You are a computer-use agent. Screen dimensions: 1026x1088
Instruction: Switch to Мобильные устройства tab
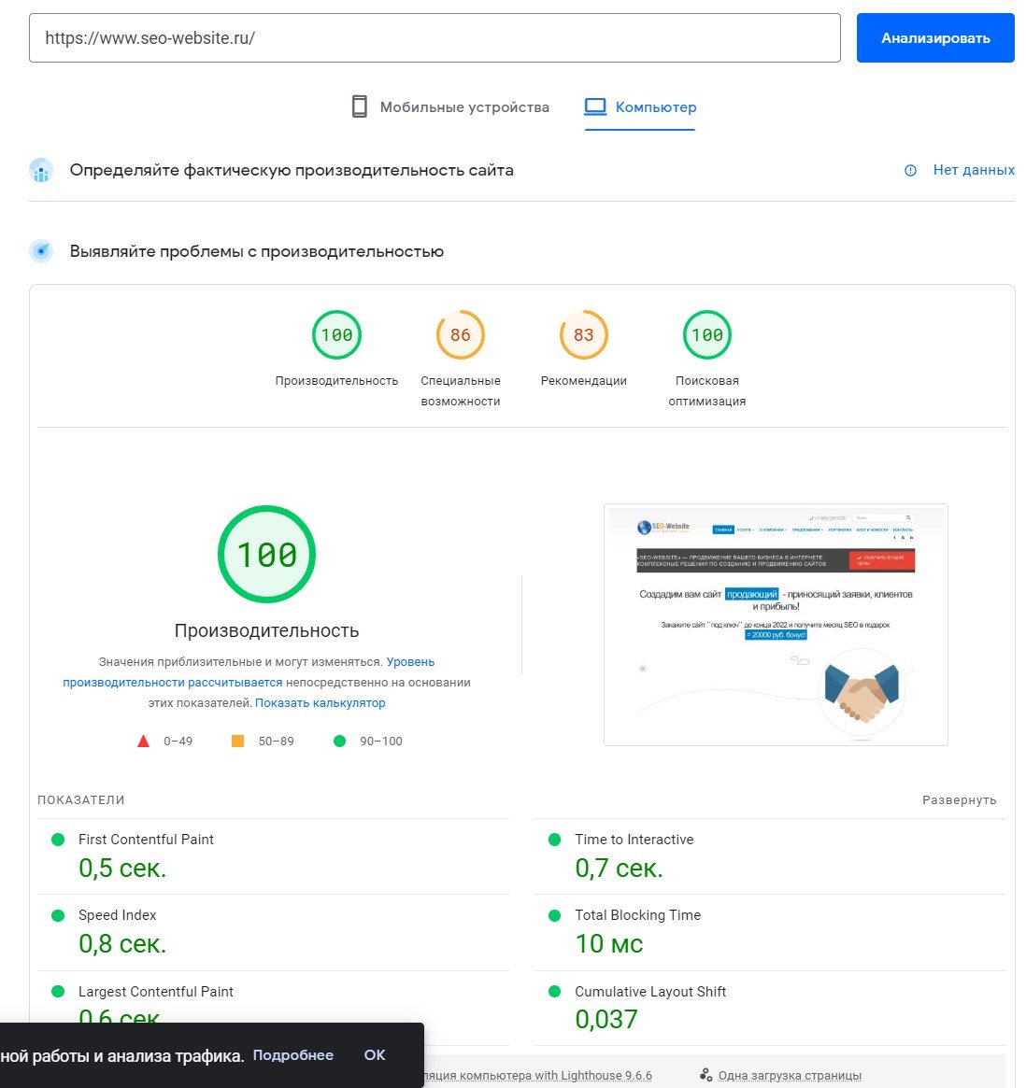coord(449,106)
